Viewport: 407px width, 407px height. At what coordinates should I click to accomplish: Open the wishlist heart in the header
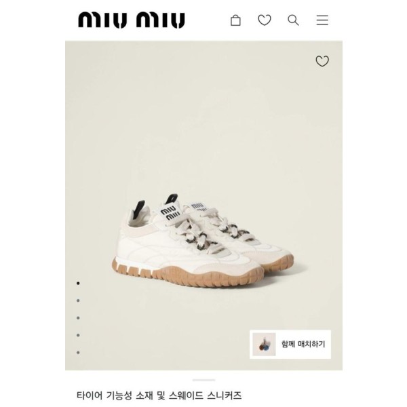click(x=265, y=20)
